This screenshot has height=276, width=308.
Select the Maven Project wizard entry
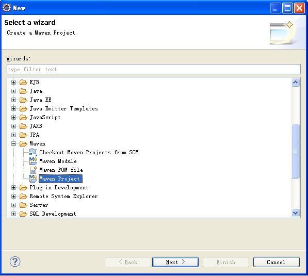click(x=60, y=178)
